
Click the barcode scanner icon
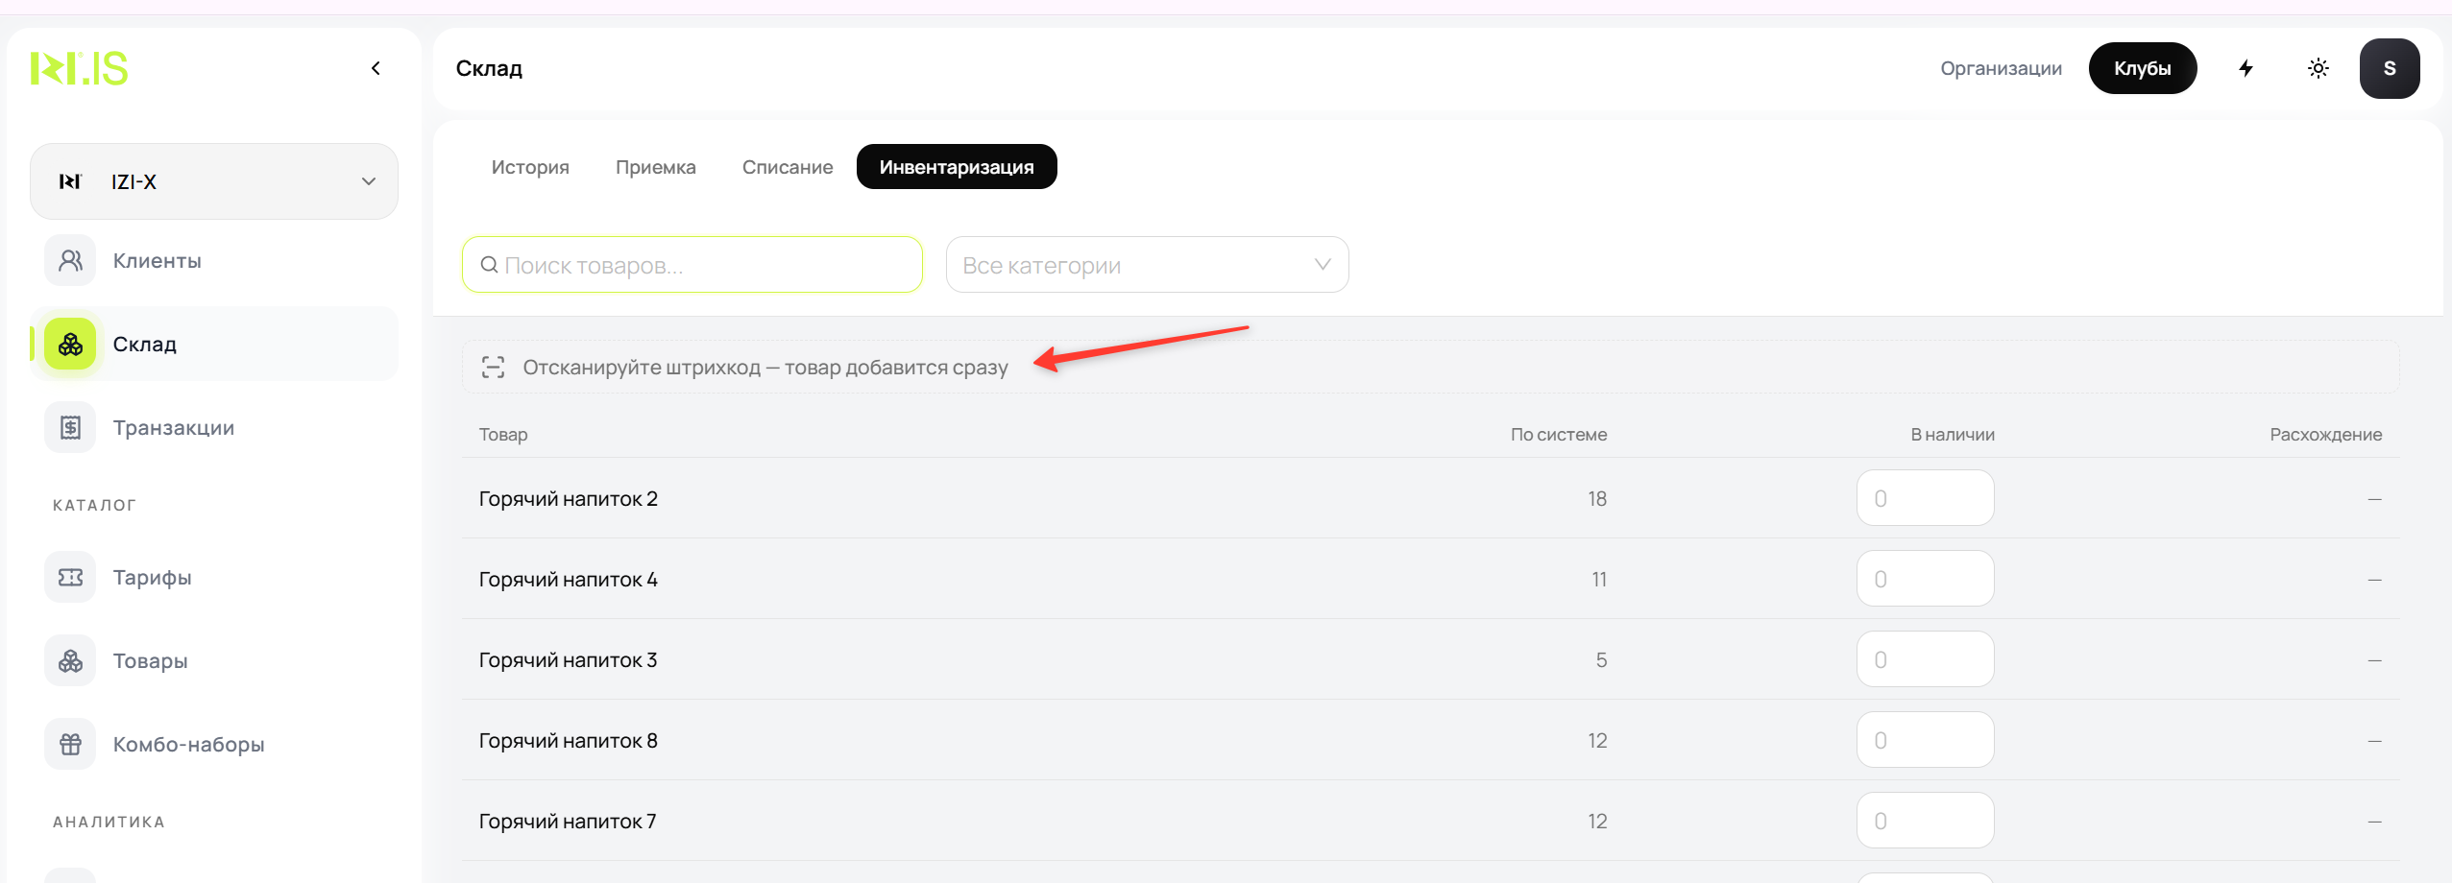tap(493, 368)
